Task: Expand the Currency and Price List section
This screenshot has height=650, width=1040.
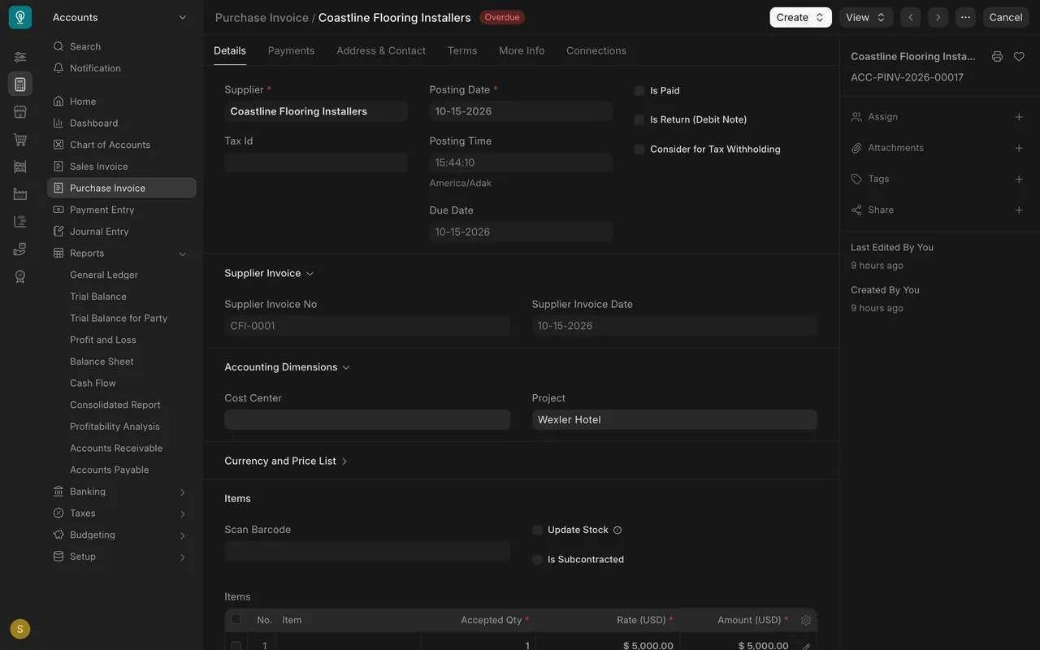Action: coord(286,461)
